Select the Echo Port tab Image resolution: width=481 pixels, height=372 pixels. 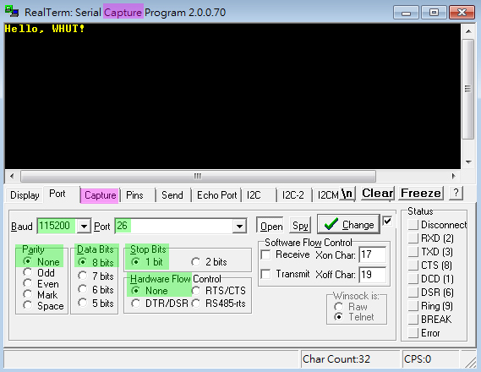click(216, 195)
